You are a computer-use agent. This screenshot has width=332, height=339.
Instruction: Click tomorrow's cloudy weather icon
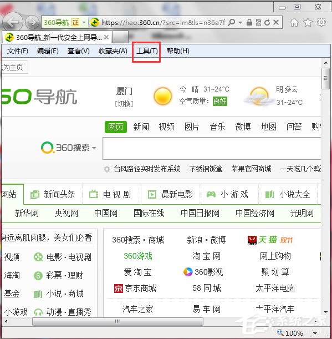click(x=258, y=97)
